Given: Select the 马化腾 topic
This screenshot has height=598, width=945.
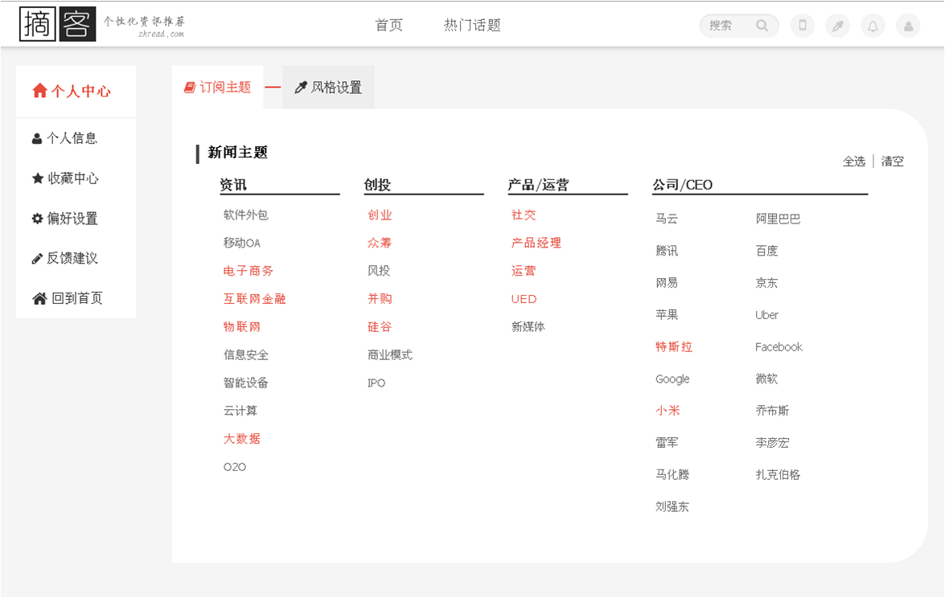Looking at the screenshot, I should (672, 474).
